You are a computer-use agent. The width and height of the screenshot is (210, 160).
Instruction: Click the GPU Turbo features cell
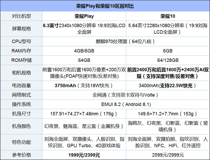coord(84,142)
